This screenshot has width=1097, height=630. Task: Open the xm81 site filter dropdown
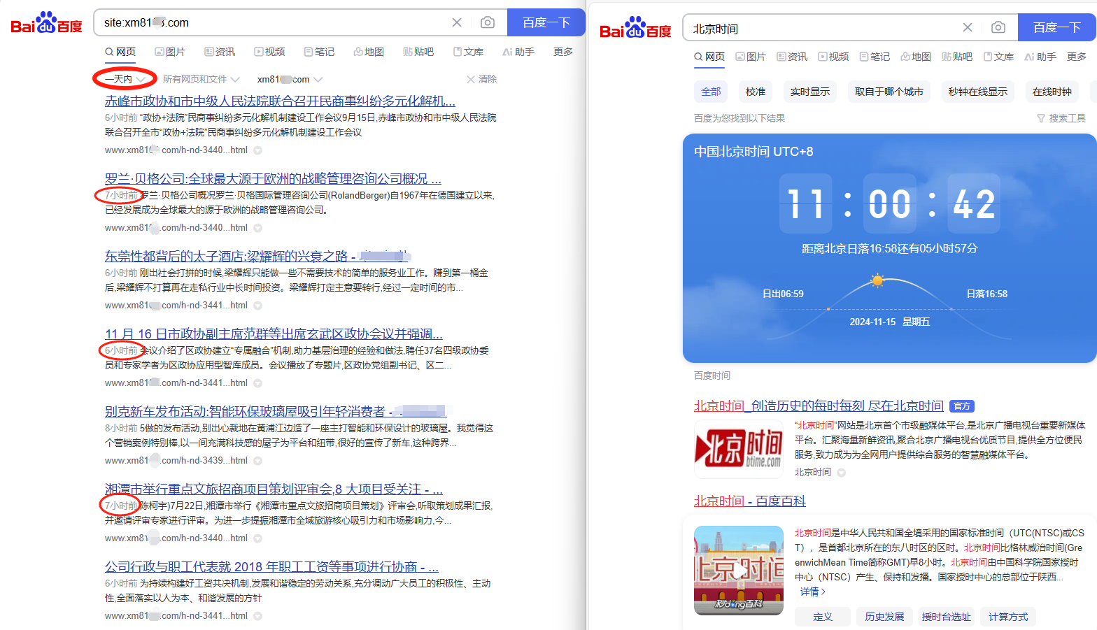click(x=290, y=79)
